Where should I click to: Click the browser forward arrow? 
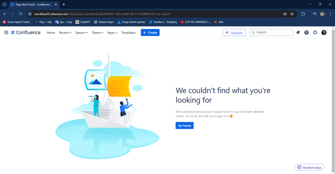click(x=13, y=14)
